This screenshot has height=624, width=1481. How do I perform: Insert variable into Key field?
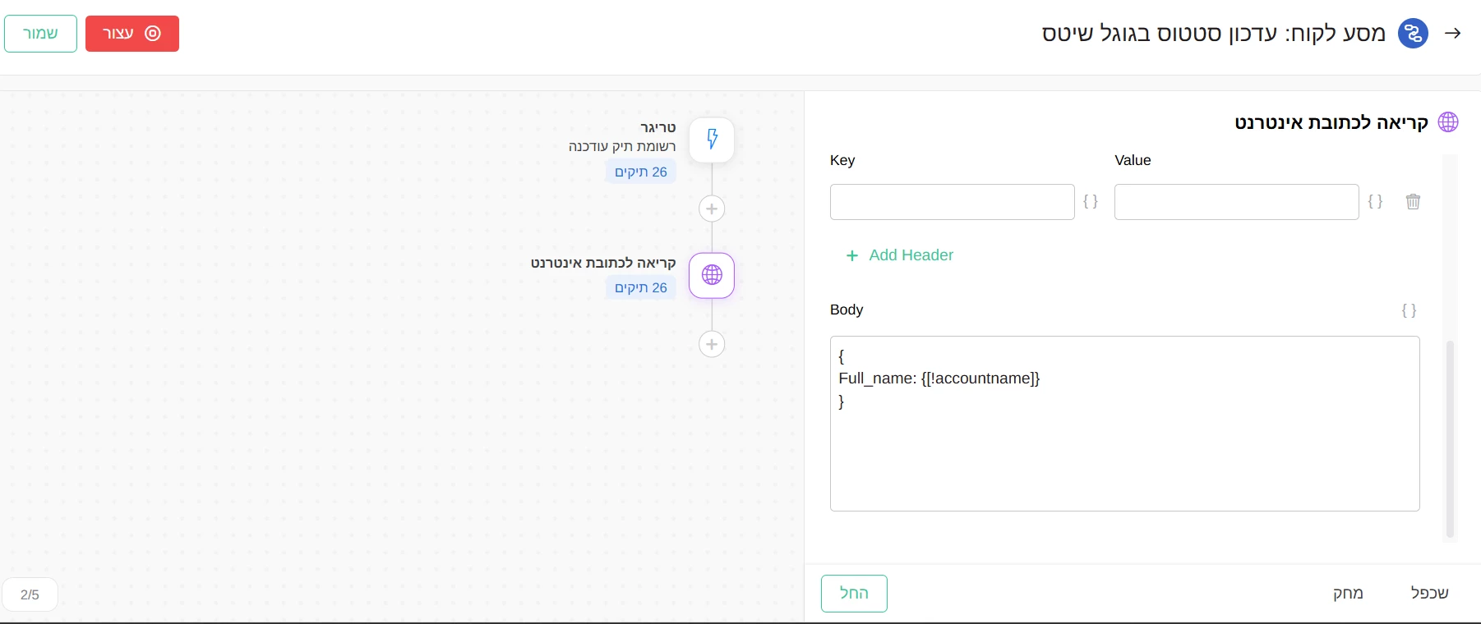1091,202
